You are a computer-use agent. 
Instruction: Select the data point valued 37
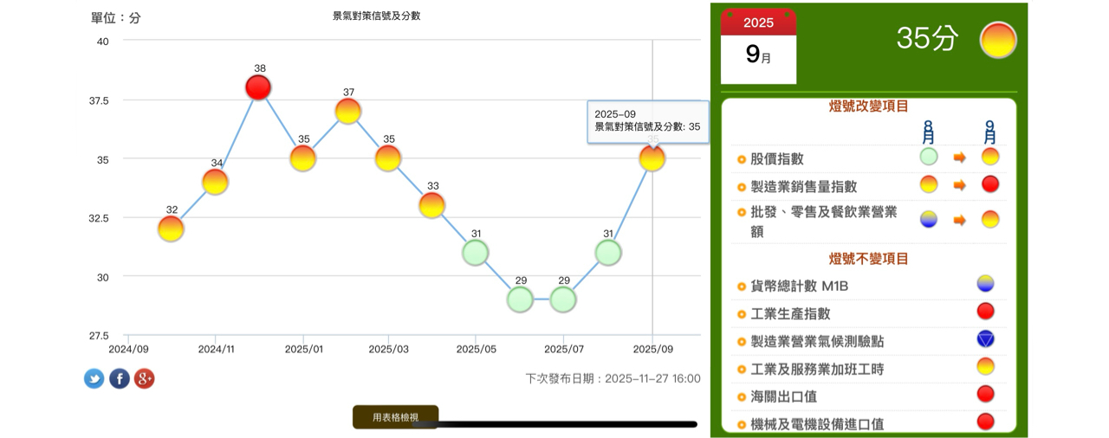pyautogui.click(x=347, y=111)
